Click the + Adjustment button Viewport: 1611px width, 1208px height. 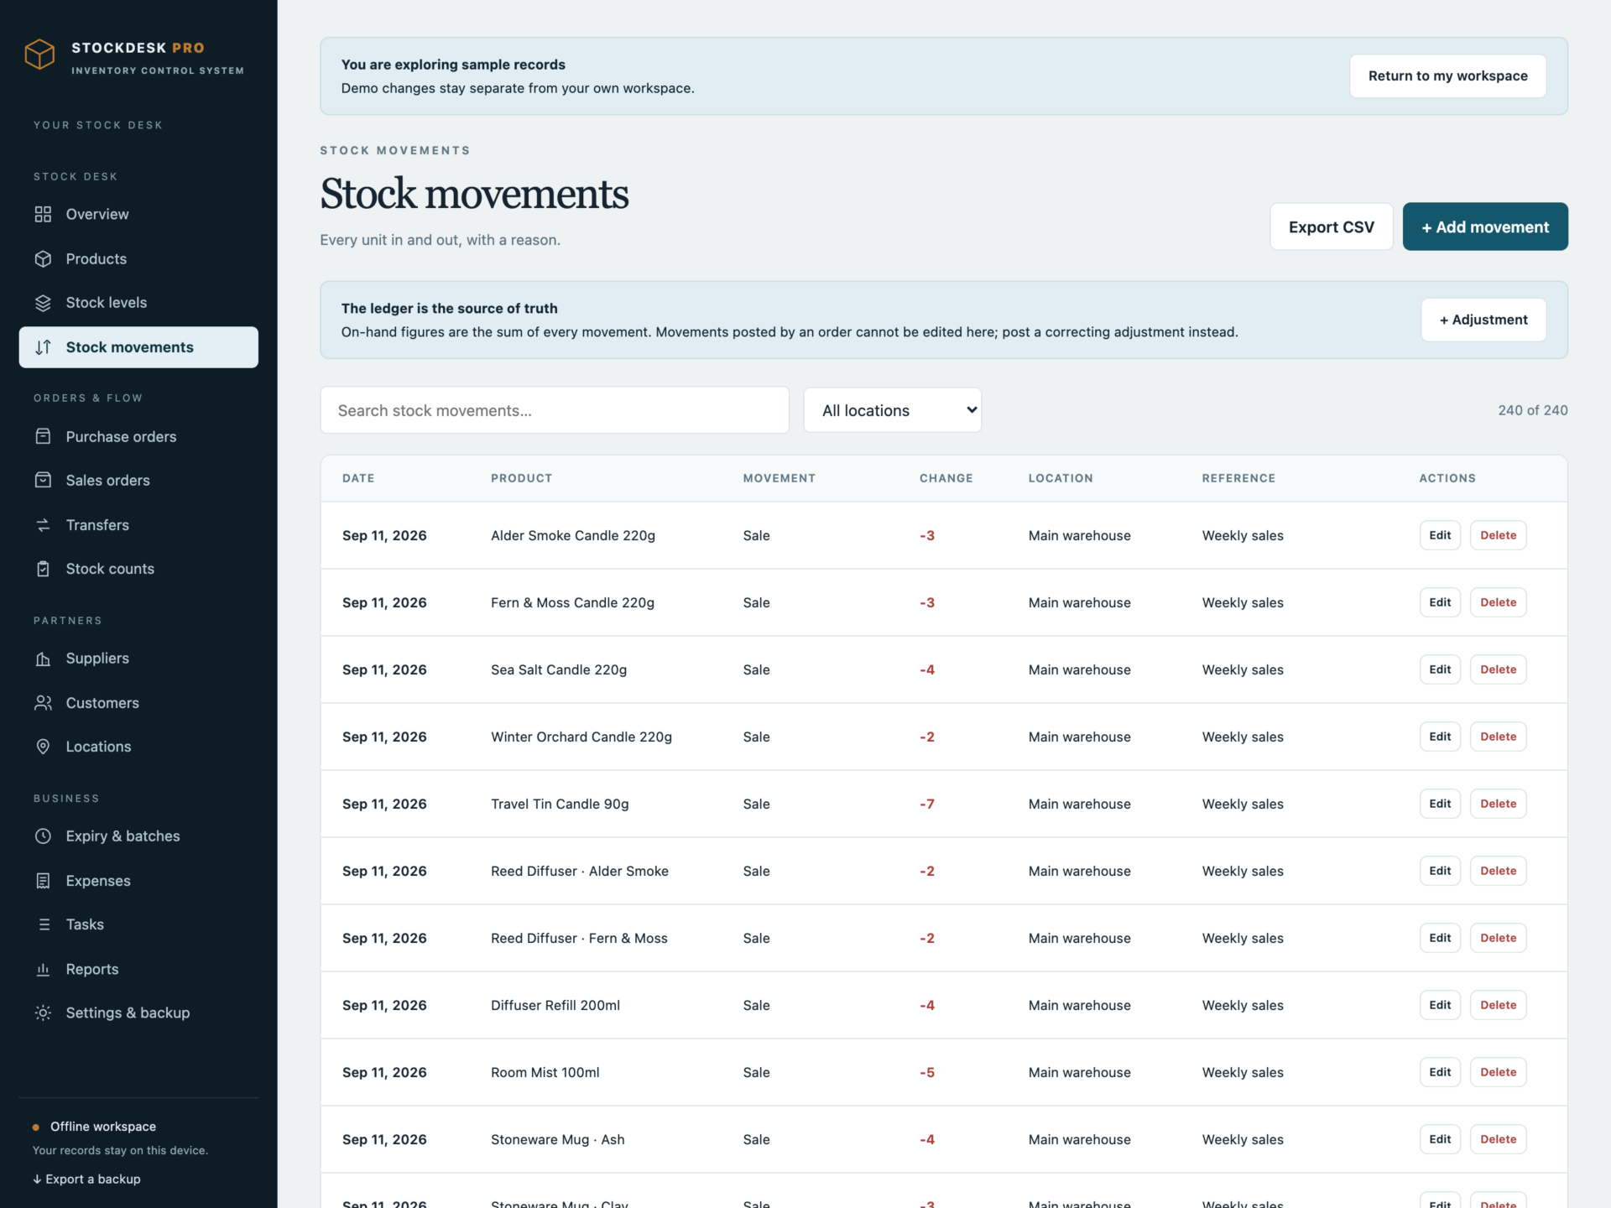click(1483, 320)
